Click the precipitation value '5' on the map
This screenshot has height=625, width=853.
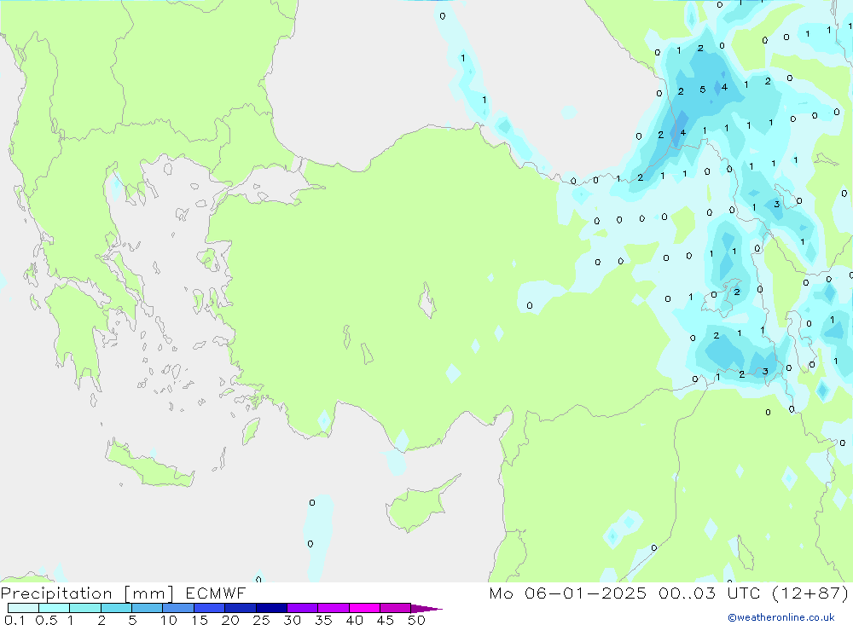(x=702, y=90)
